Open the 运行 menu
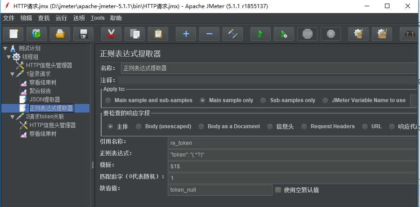The image size is (420, 207). [61, 18]
